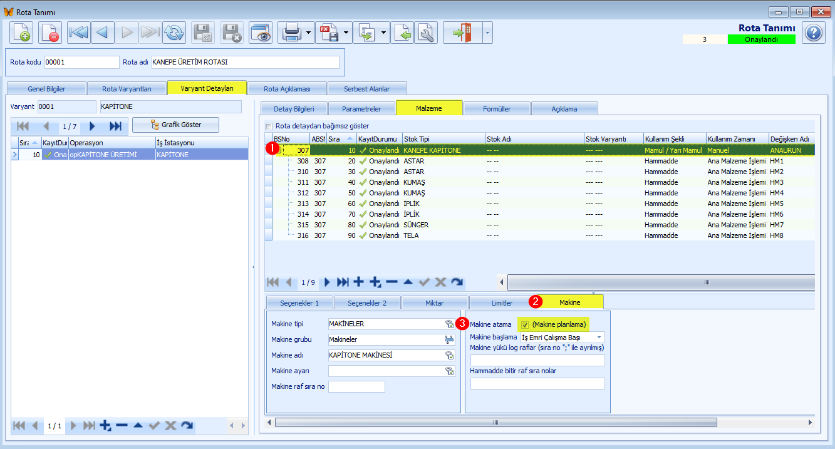Open the Miktar tab
Image resolution: width=835 pixels, height=449 pixels.
click(x=435, y=302)
